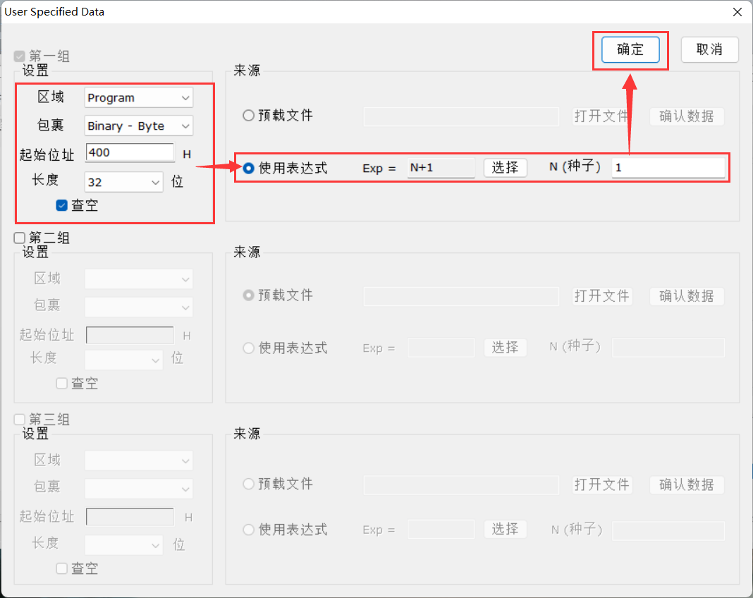Open the 长度 32 length dropdown

coord(123,182)
